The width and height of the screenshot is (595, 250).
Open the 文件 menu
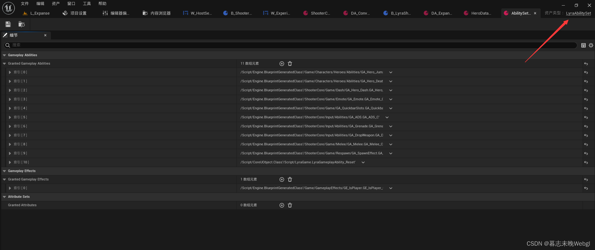(25, 4)
